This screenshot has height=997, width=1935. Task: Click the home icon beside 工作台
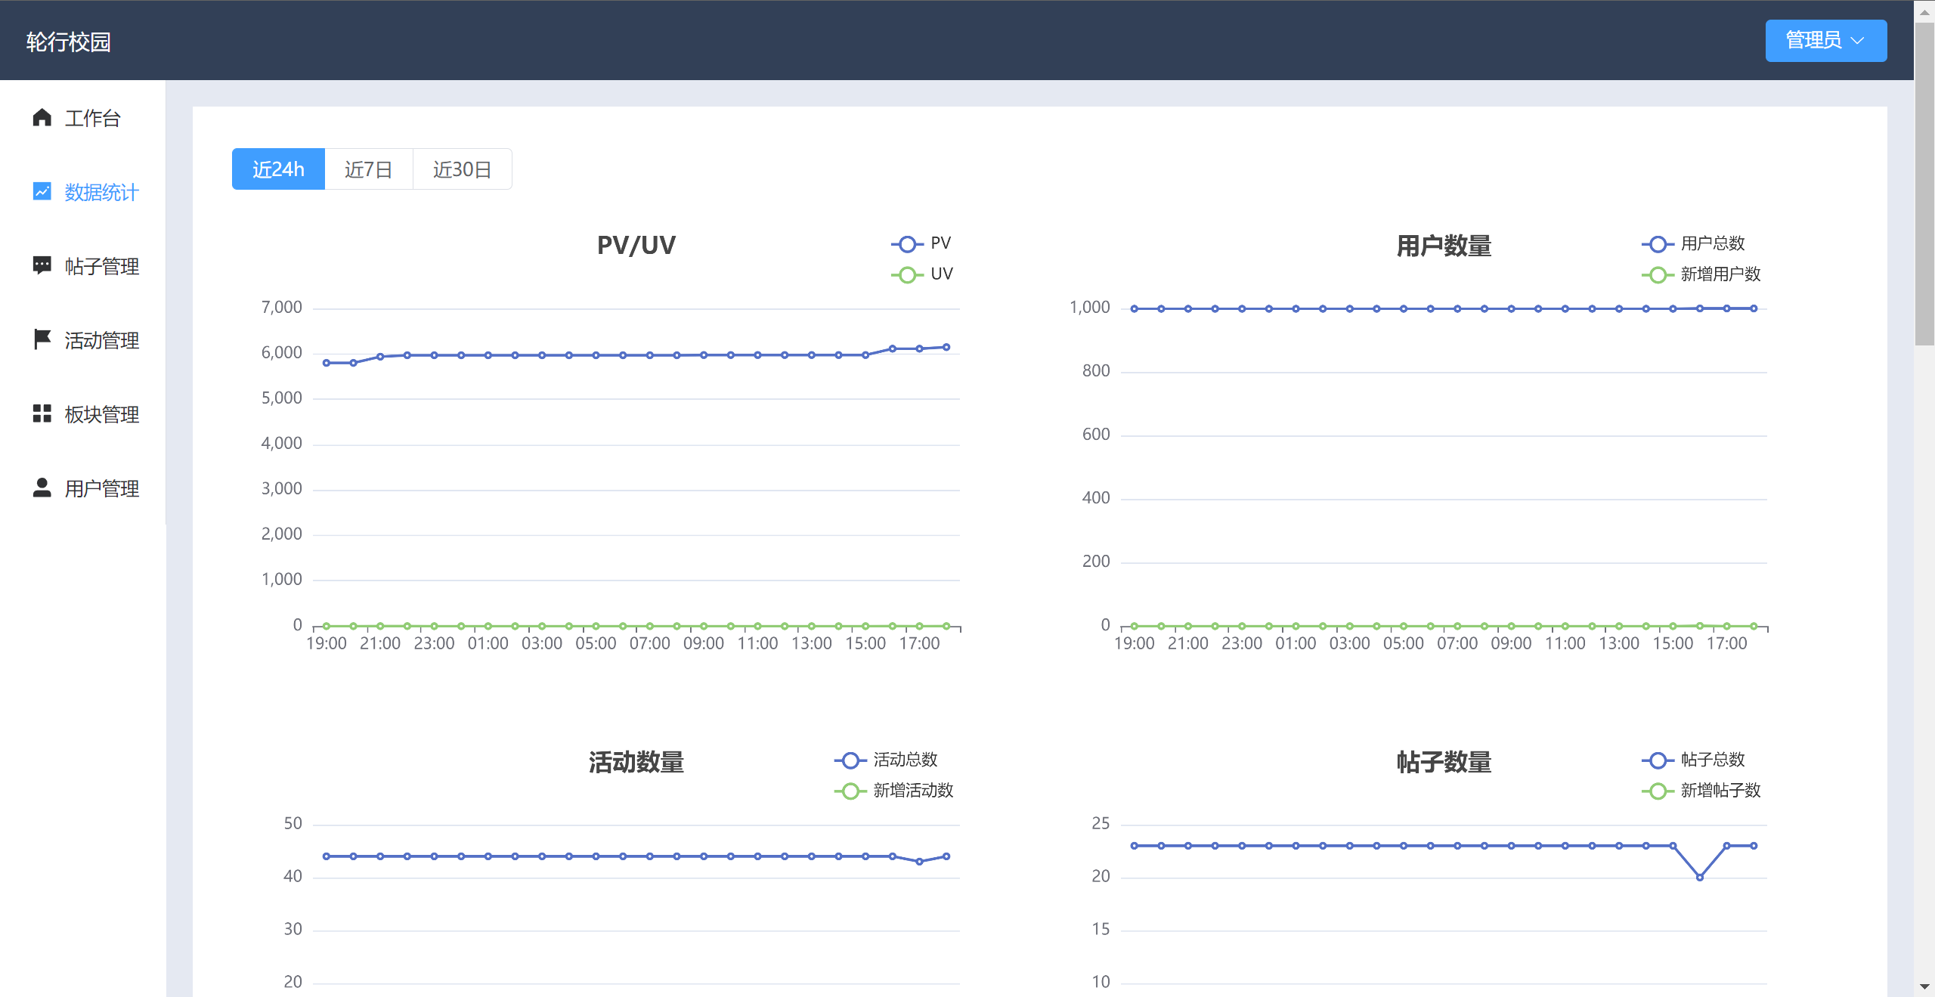42,117
